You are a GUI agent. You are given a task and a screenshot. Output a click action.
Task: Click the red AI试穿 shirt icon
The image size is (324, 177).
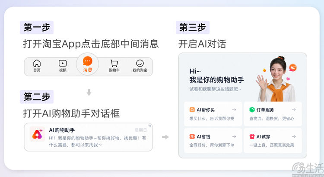252,136
